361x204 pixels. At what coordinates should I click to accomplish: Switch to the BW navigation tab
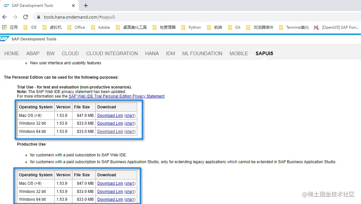50,54
